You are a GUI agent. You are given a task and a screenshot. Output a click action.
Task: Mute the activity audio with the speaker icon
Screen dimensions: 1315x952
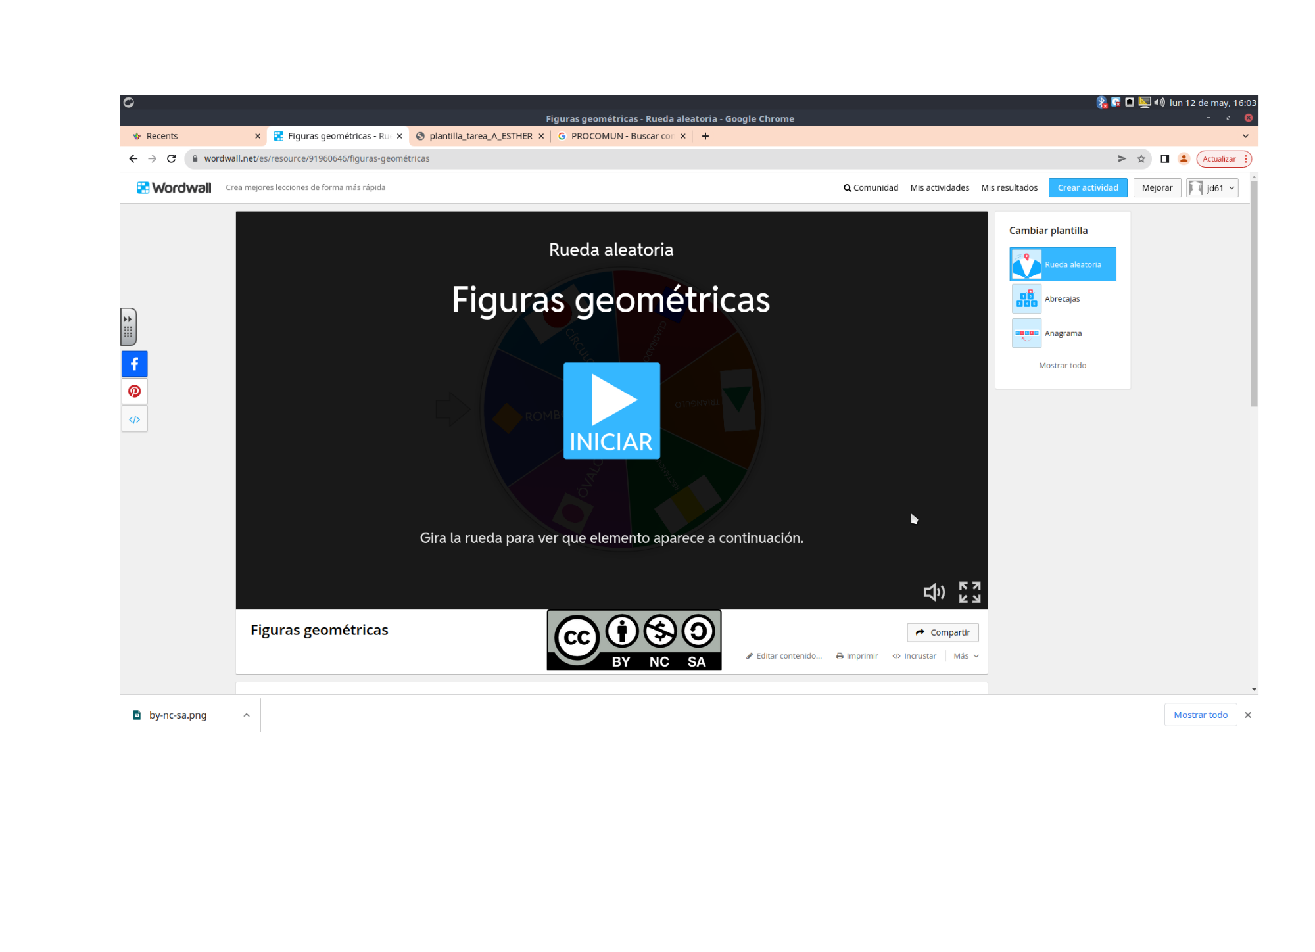(934, 592)
